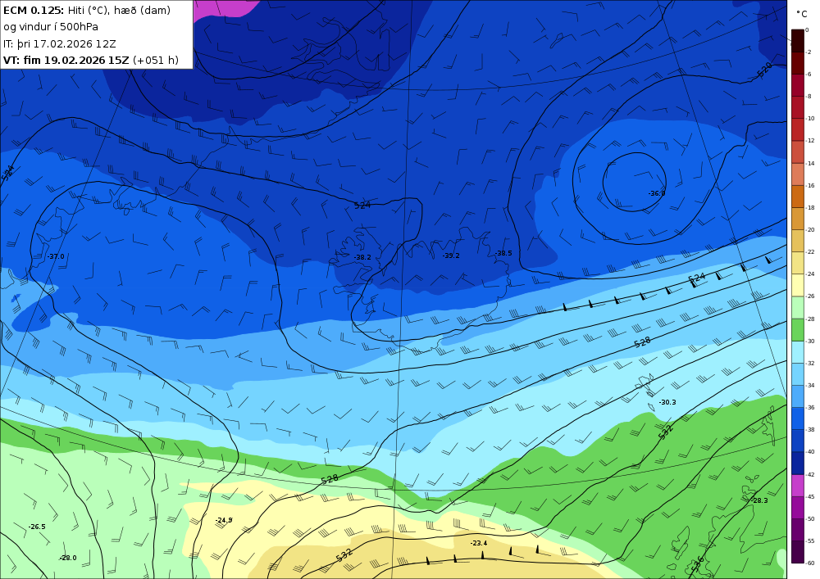Screen dimensions: 820x579
Task: Click the °C unit label above legend
Action: tap(802, 14)
